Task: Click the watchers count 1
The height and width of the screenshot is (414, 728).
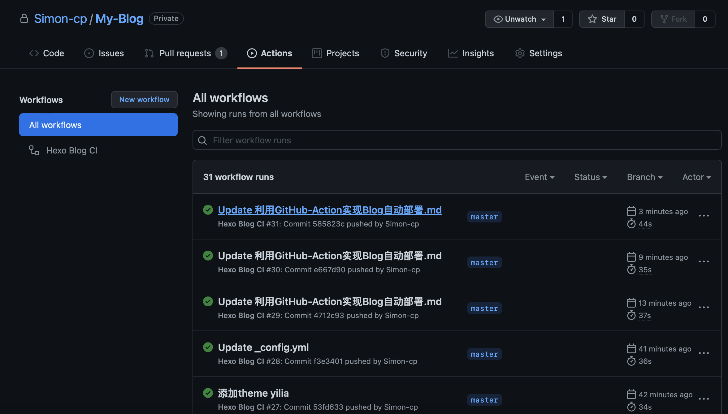Action: coord(563,19)
